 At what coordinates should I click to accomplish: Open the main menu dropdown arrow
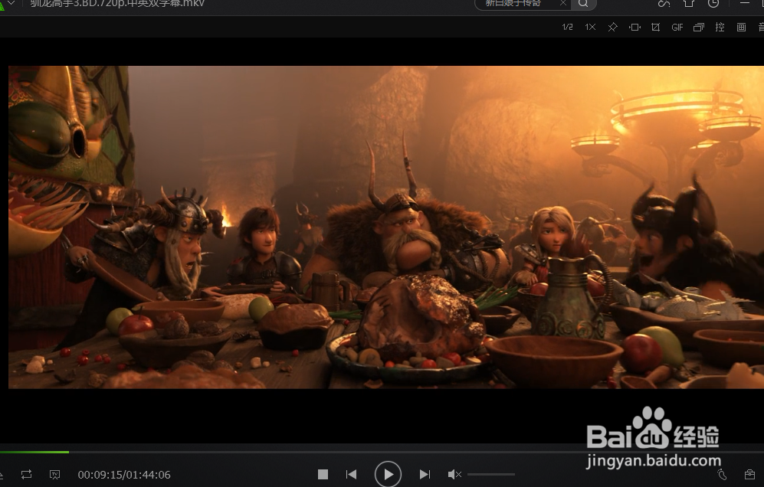click(11, 3)
